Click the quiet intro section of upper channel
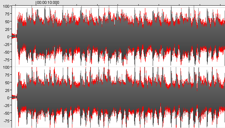The image size is (225, 128). click(x=14, y=36)
